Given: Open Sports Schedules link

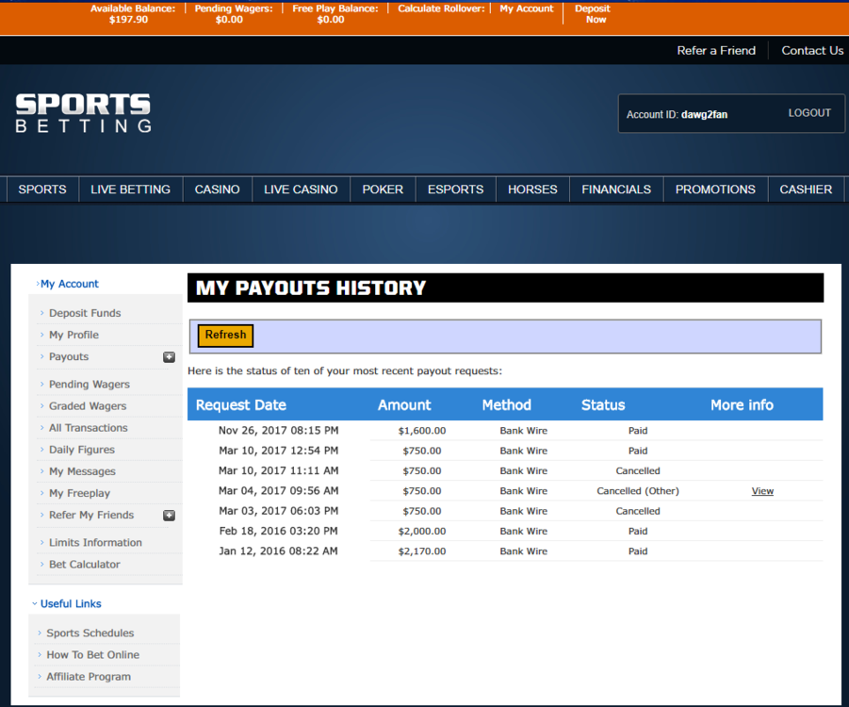Looking at the screenshot, I should tap(90, 633).
